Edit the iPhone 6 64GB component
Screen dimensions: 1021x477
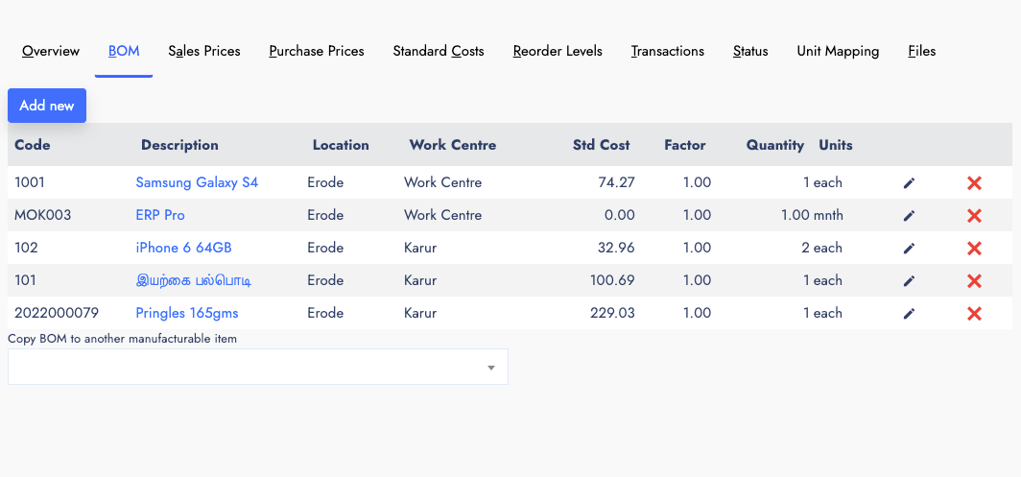(909, 249)
